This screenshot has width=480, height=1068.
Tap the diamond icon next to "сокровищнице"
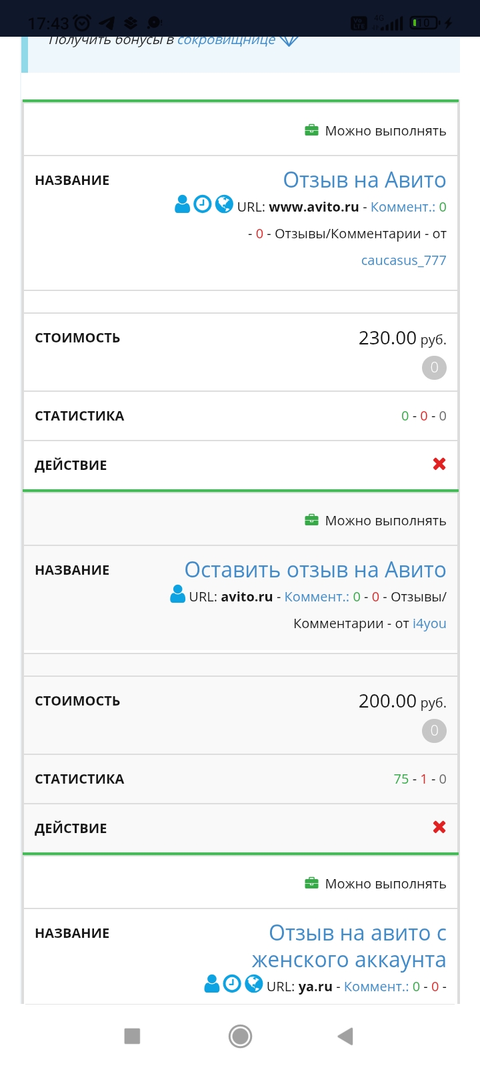(289, 40)
